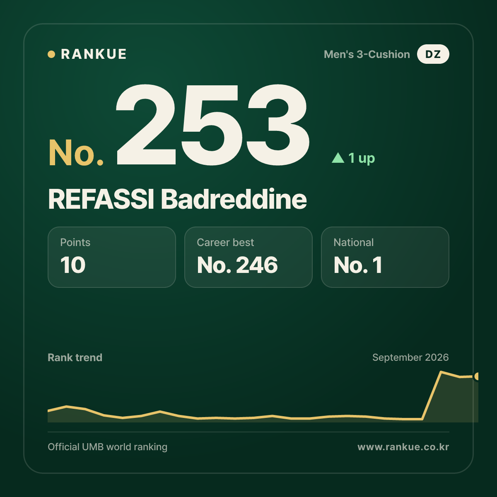
Task: Click the September 2026 date label
Action: tap(410, 357)
